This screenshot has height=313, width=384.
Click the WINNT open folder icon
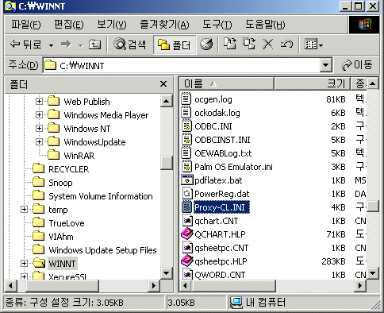click(39, 263)
